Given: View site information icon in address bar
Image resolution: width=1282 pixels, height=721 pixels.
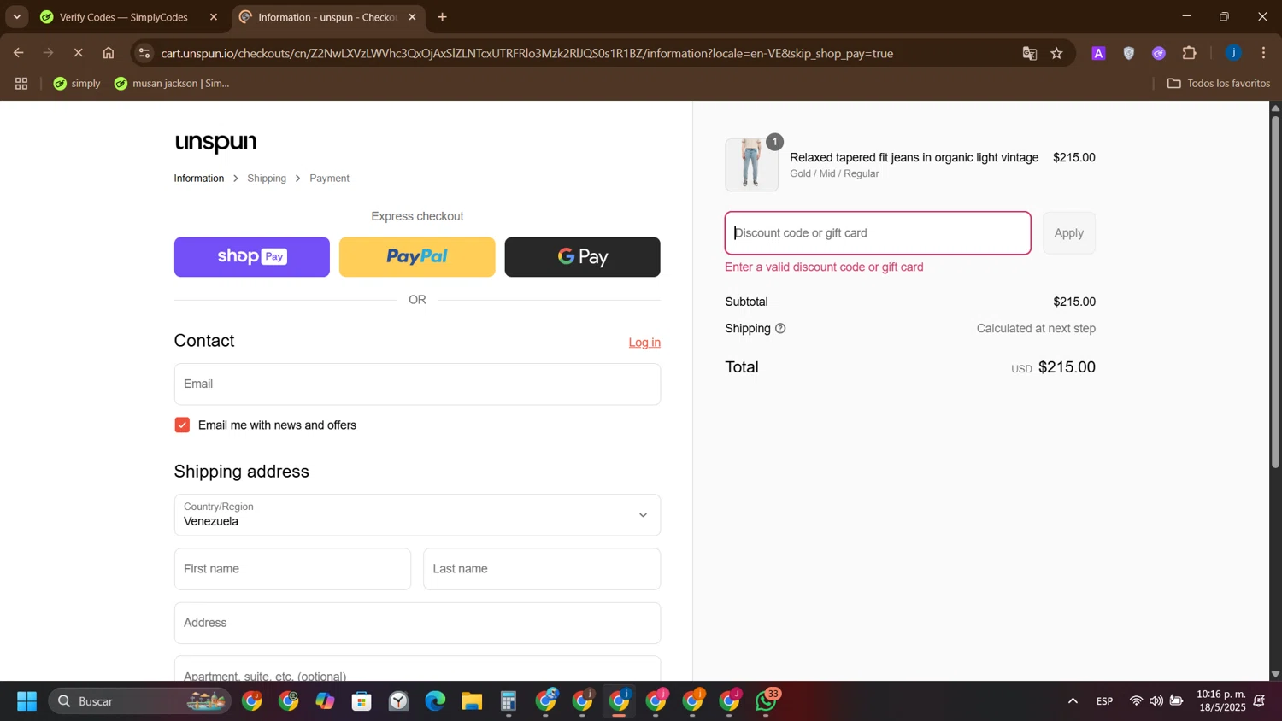Looking at the screenshot, I should (144, 53).
